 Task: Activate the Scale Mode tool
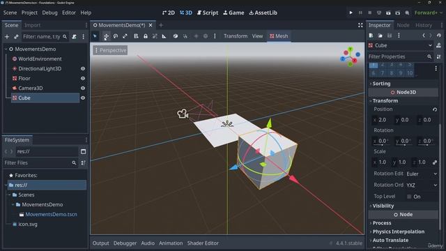pos(125,36)
